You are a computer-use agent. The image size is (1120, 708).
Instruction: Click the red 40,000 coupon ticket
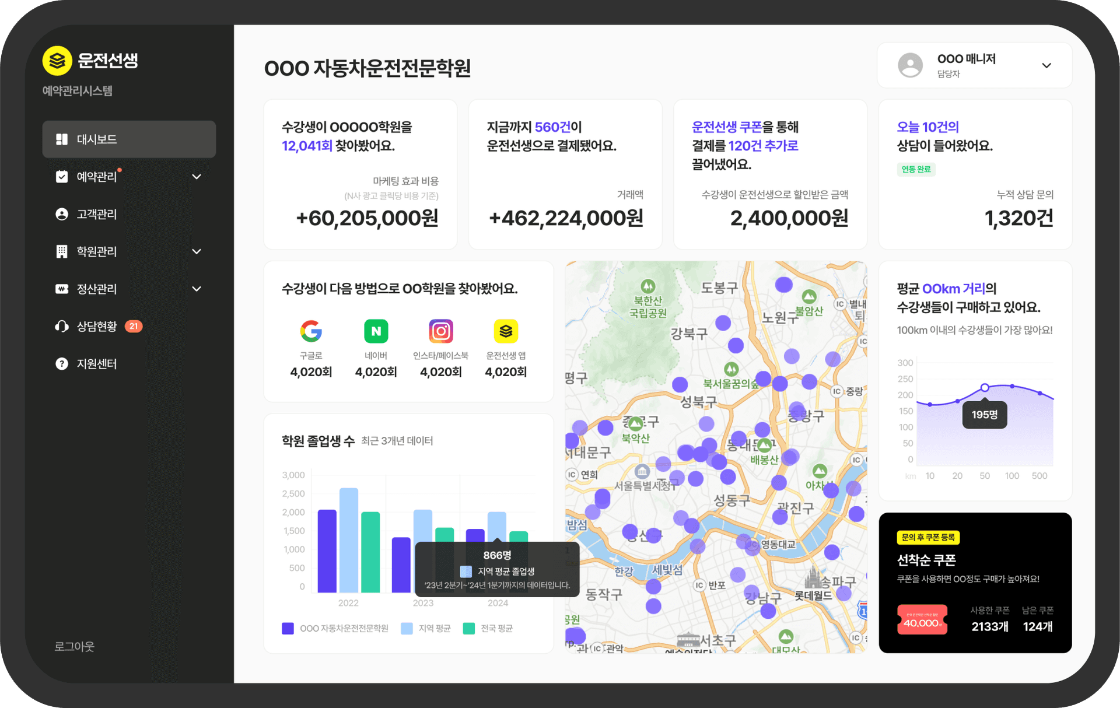click(x=922, y=620)
